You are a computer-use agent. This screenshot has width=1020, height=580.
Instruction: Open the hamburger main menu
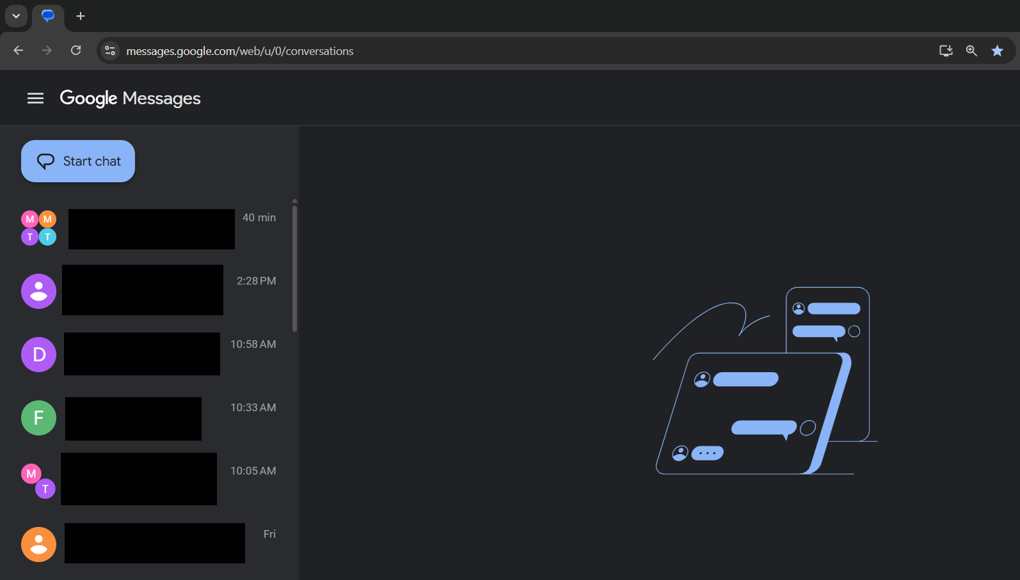(x=36, y=98)
